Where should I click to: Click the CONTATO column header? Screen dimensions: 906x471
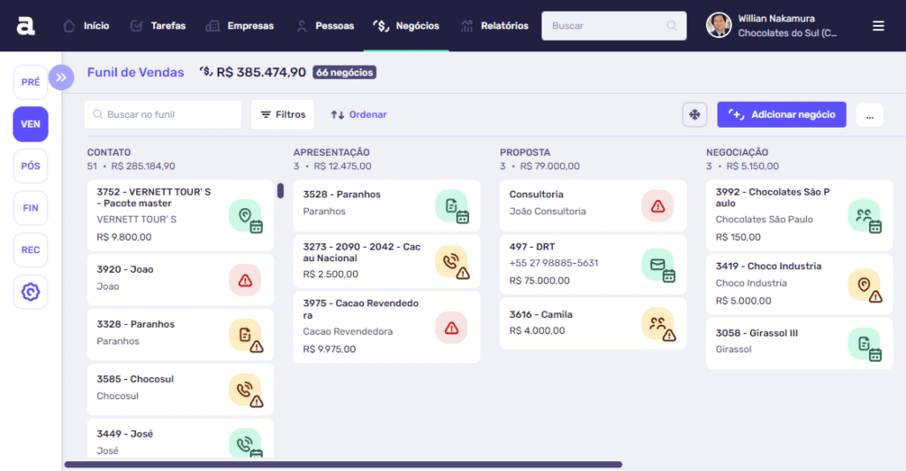(x=109, y=152)
